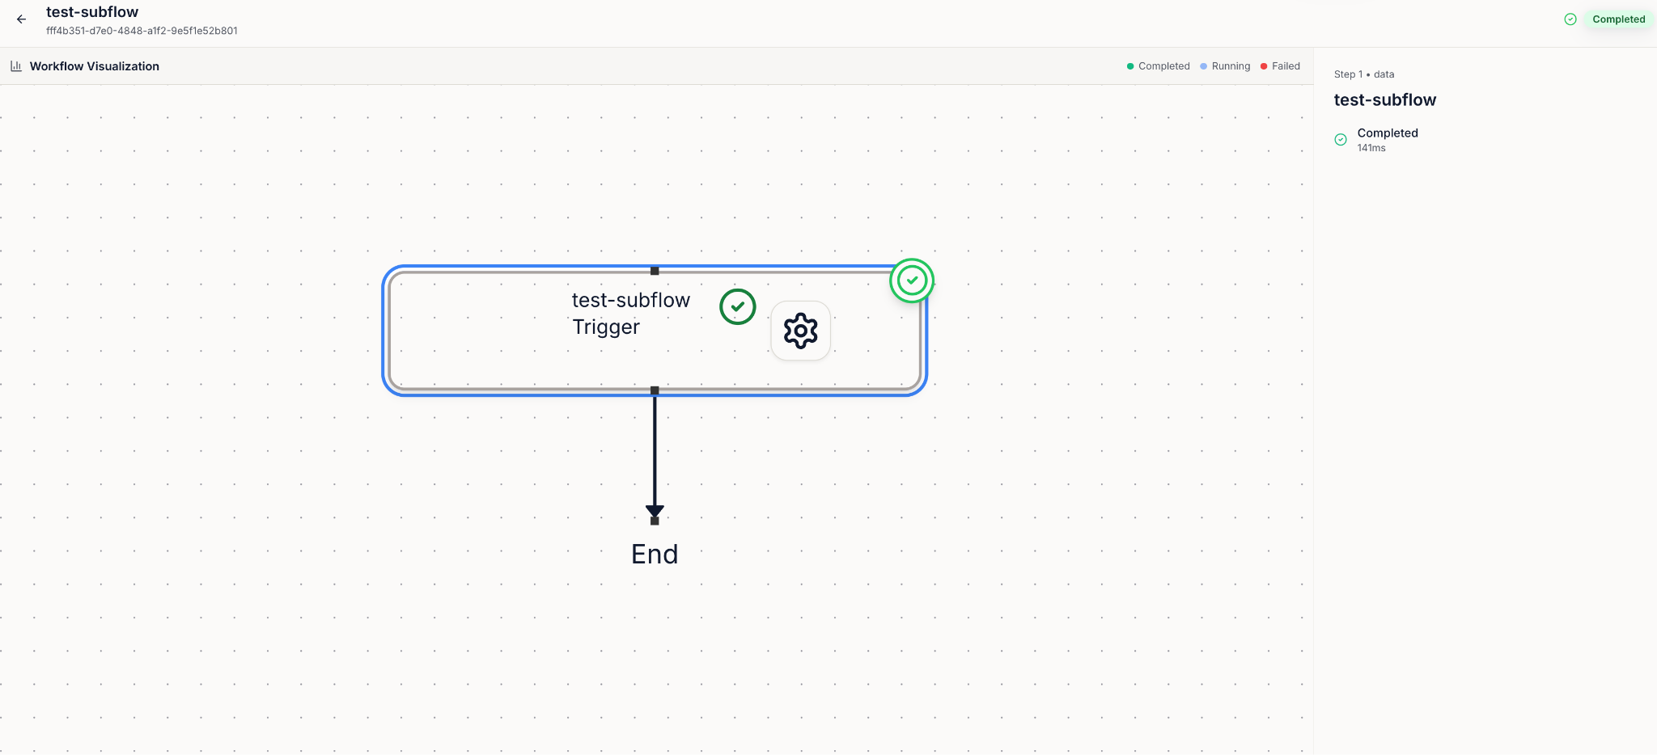Click the End node label
The width and height of the screenshot is (1657, 755).
click(655, 555)
